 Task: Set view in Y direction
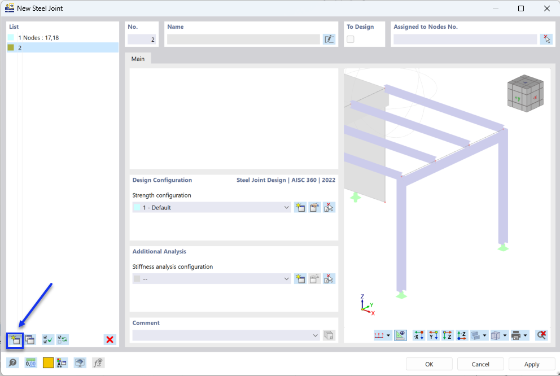[x=433, y=335]
